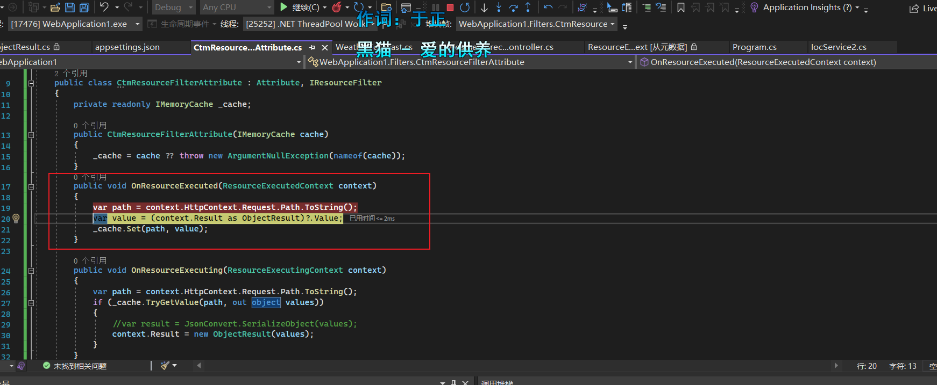Click the restart circular arrow icon

click(465, 7)
